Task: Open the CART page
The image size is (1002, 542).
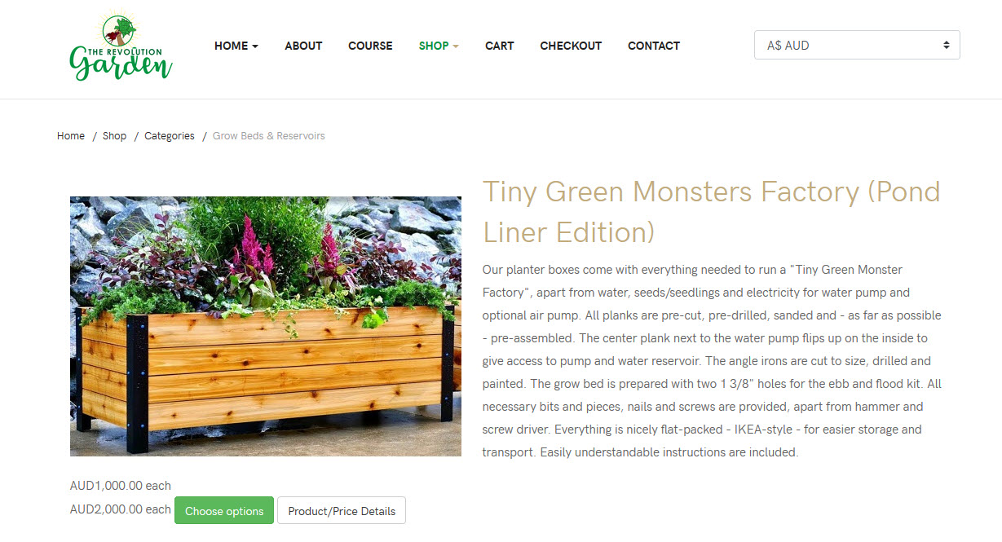Action: pyautogui.click(x=499, y=46)
